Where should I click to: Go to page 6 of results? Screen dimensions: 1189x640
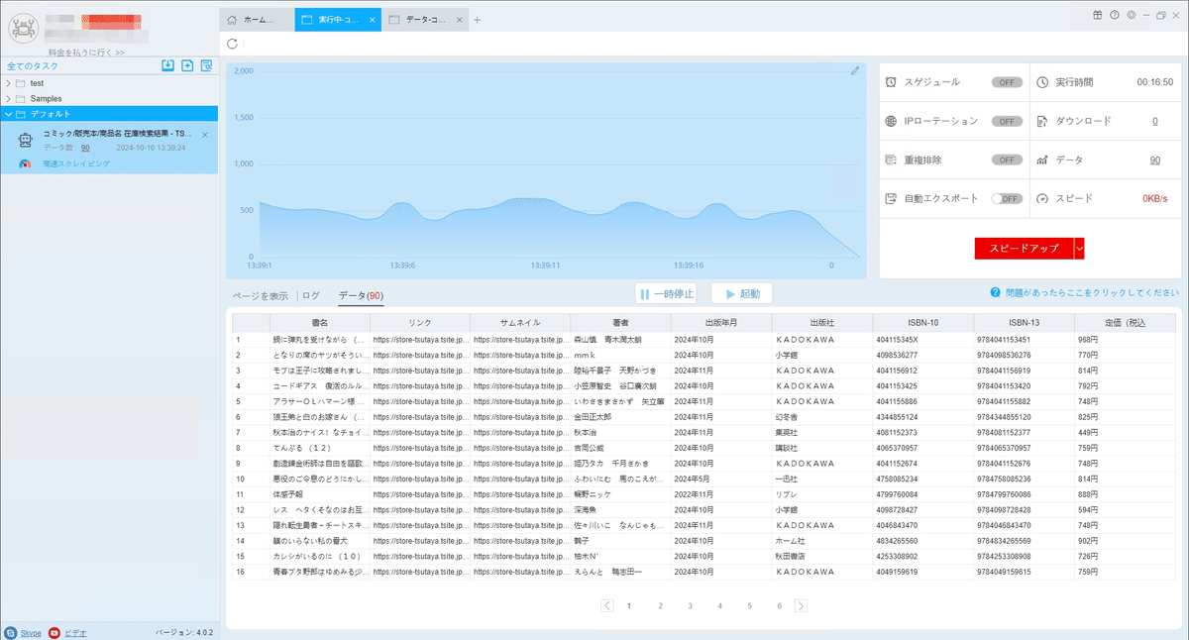click(779, 605)
